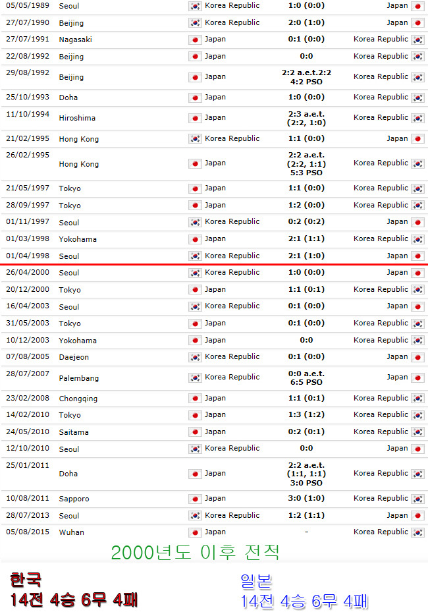Click Japan flag icon in 10/08/2011 Sapporo row
The height and width of the screenshot is (614, 428).
[x=195, y=499]
